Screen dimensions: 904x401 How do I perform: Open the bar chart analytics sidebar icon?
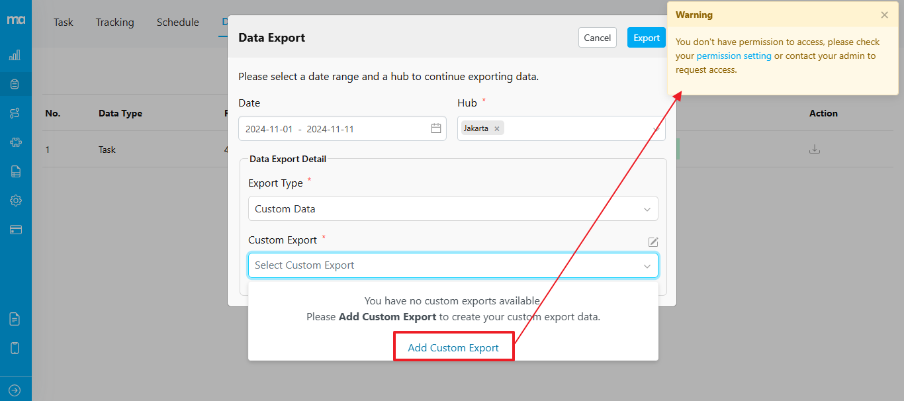pyautogui.click(x=15, y=56)
